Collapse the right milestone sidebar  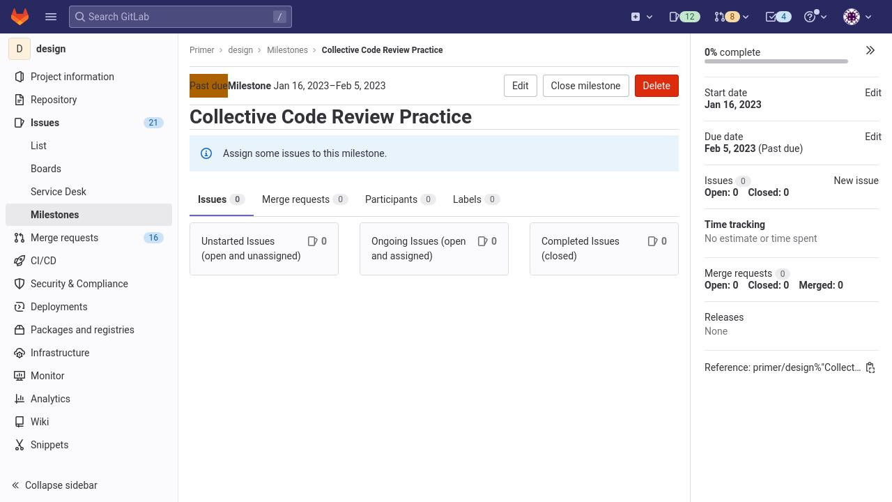[870, 50]
